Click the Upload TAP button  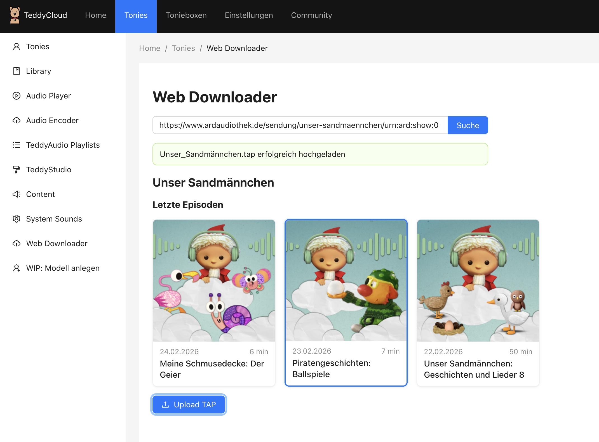click(x=189, y=405)
